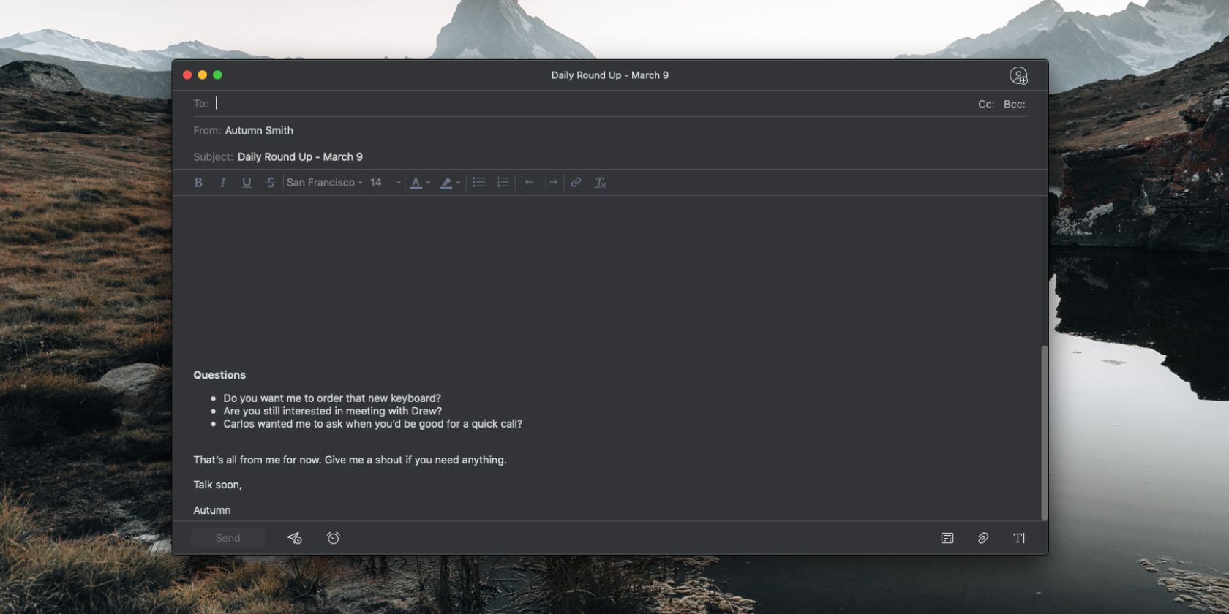
Task: Apply the text color A button
Action: 416,183
